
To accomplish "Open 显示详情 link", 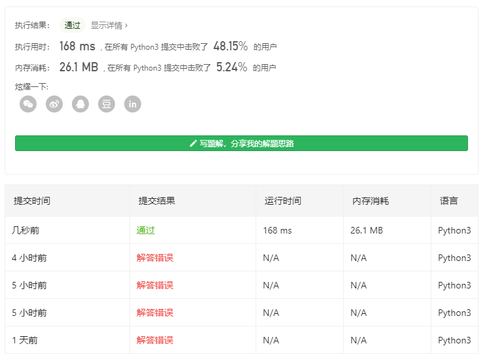I will pos(109,26).
